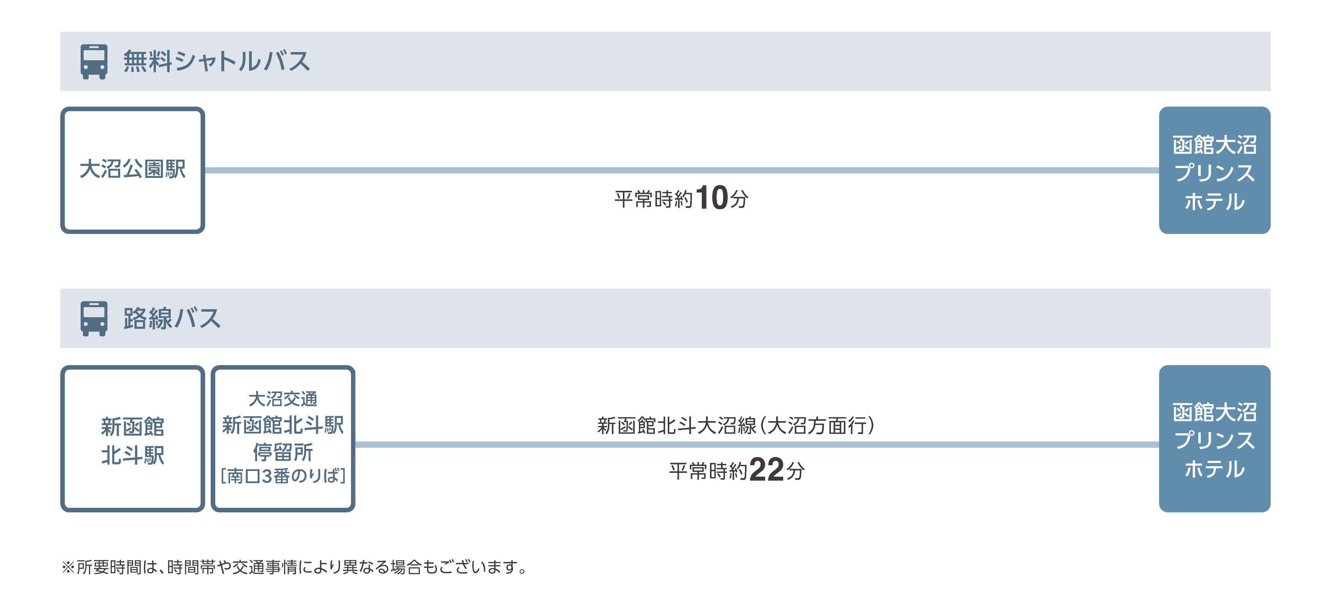
Task: Click the ※ symbol starting the footnote
Action: [68, 567]
